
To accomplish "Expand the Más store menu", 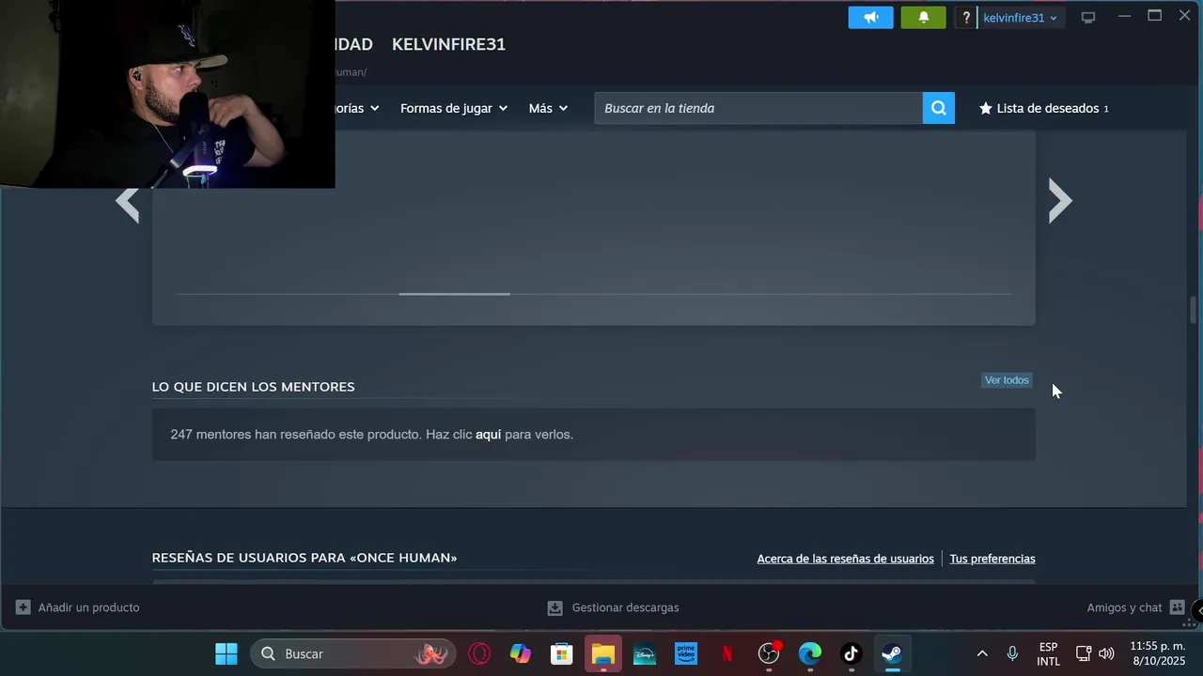I will point(548,108).
